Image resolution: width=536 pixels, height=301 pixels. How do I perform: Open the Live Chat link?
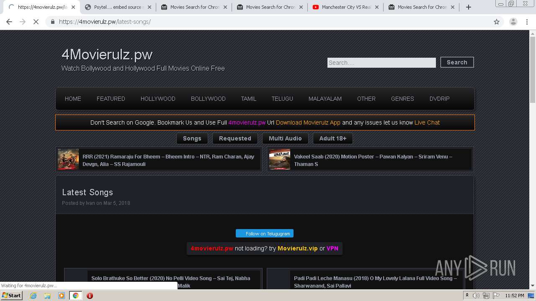coord(427,122)
